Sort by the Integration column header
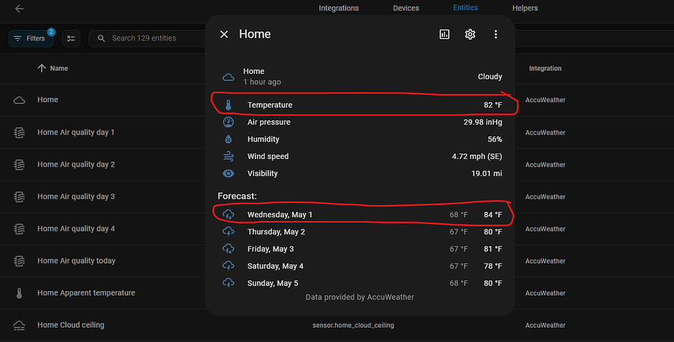Image resolution: width=674 pixels, height=342 pixels. click(545, 69)
